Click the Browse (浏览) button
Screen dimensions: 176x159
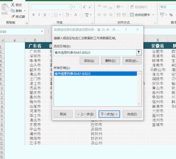tap(132, 61)
